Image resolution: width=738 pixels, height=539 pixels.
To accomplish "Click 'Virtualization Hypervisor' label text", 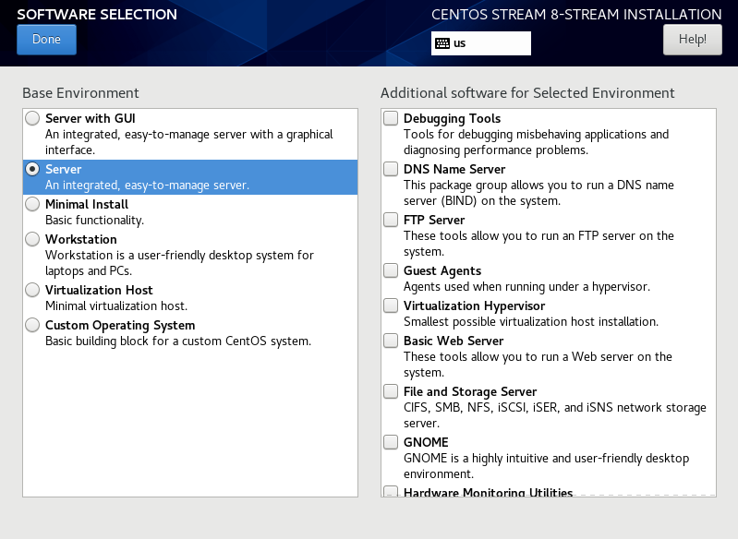I will pos(474,306).
